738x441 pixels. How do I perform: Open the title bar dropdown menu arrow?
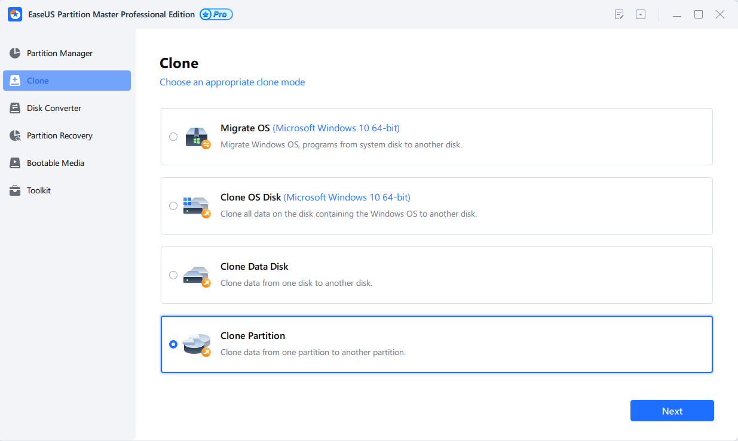[x=641, y=14]
